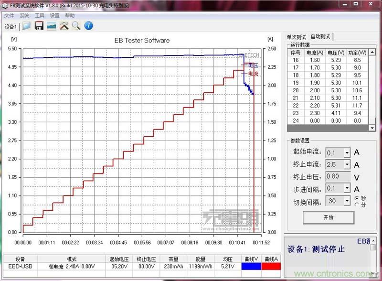The height and width of the screenshot is (281, 382).
Task: Click the 曲线V column header
Action: tap(252, 259)
